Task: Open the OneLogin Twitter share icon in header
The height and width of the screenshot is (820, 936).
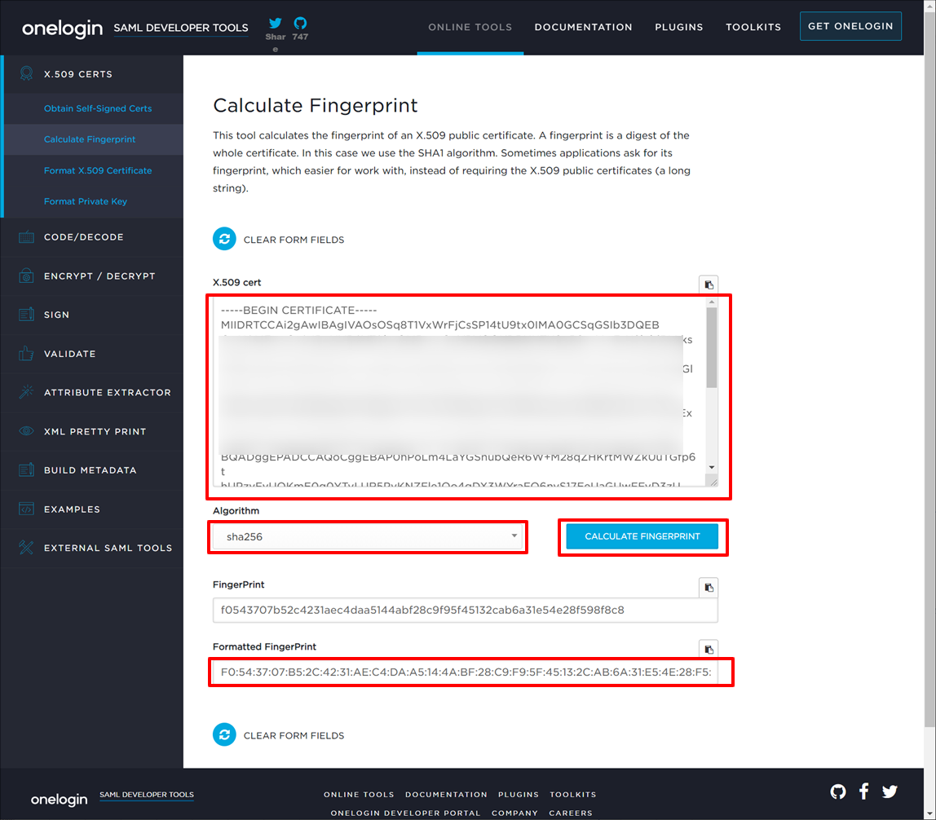Action: point(276,24)
